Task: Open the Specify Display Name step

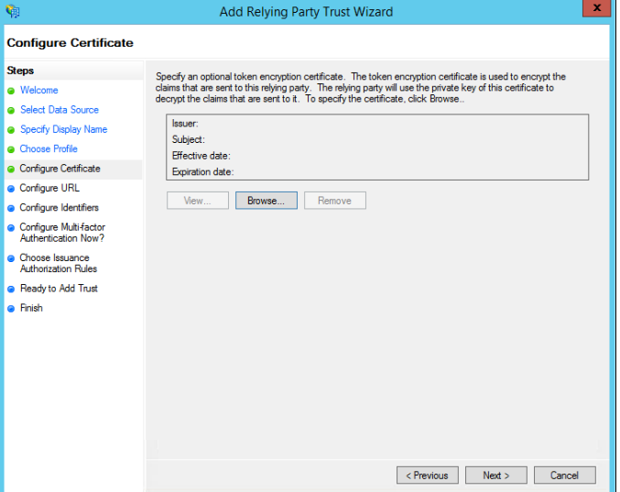Action: (63, 129)
